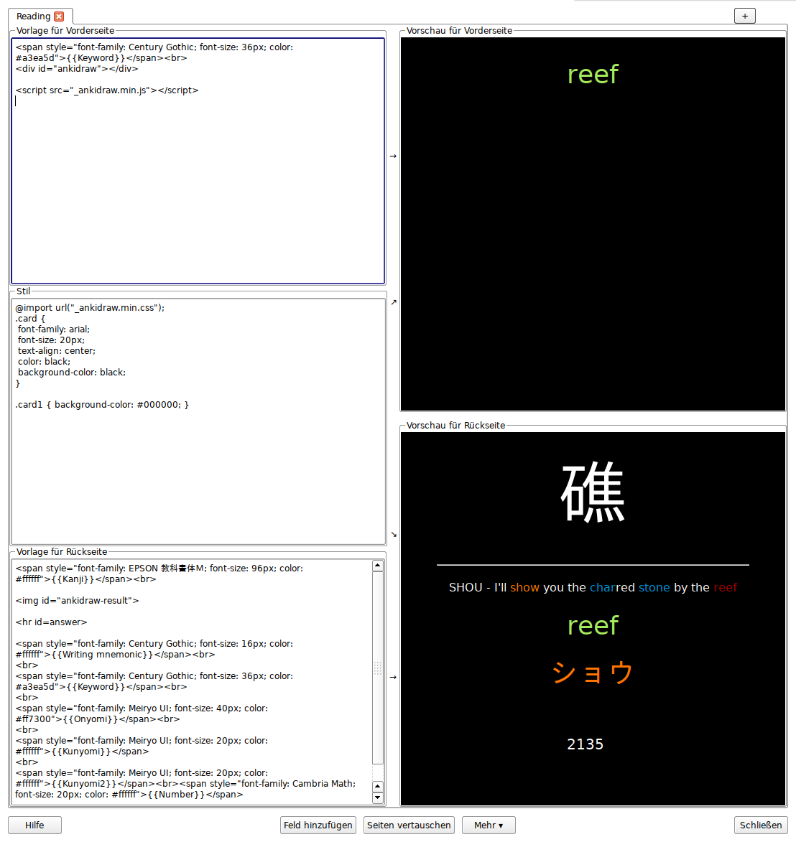Click the 'font-family: arial;' CSS line

click(54, 329)
